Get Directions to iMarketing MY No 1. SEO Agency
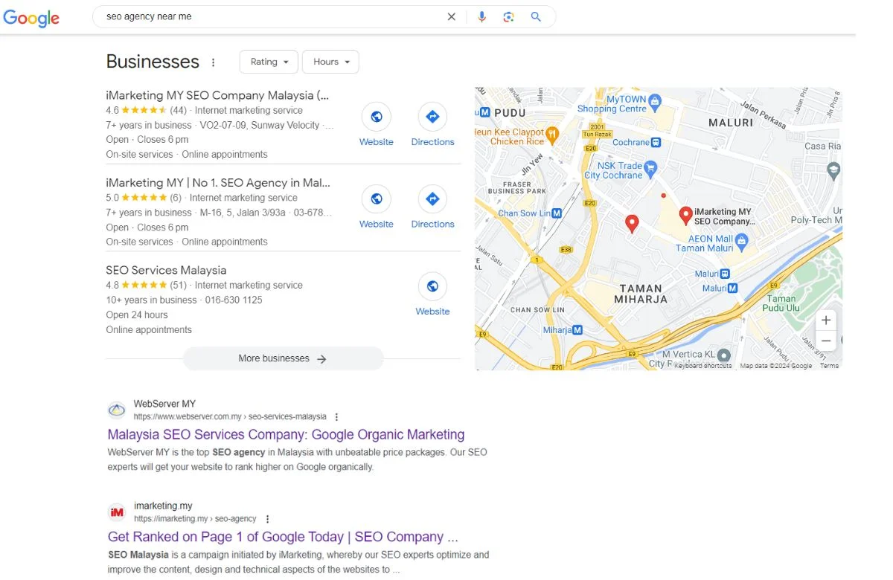Viewport: 893px width, 580px height. click(x=432, y=207)
